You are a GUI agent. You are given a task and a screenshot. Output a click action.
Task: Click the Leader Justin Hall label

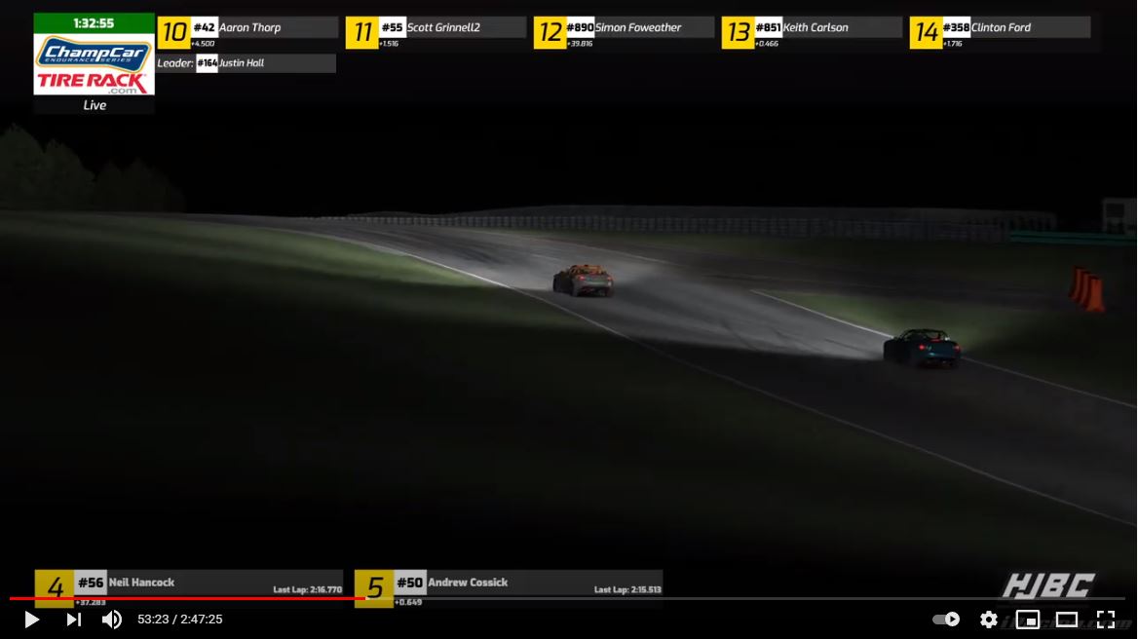tap(247, 63)
